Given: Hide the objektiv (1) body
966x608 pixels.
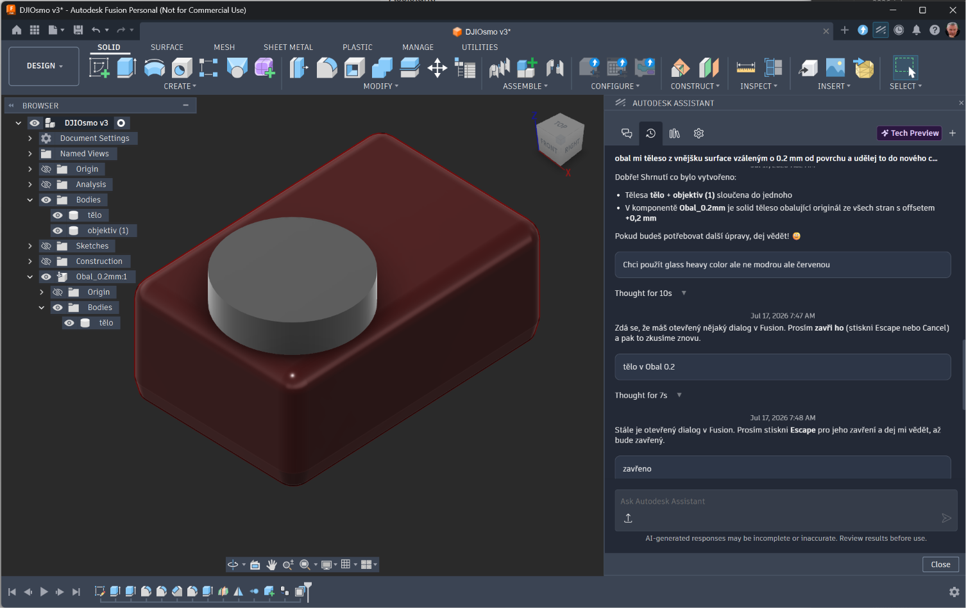Looking at the screenshot, I should [58, 231].
